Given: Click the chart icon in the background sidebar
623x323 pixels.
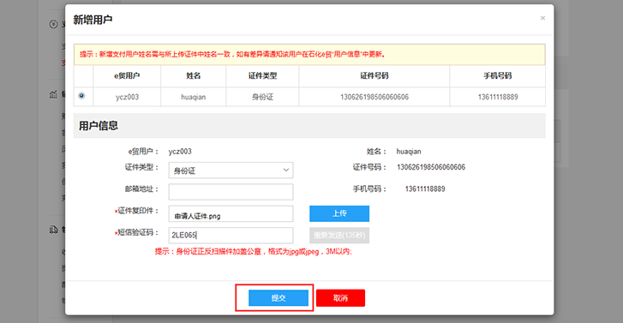Looking at the screenshot, I should (x=53, y=94).
